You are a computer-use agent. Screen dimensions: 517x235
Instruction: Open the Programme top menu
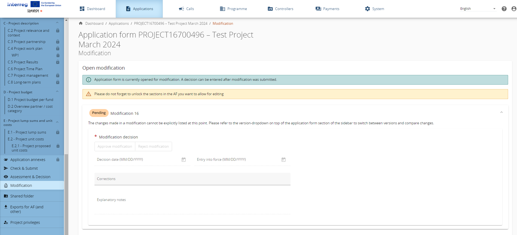[233, 9]
